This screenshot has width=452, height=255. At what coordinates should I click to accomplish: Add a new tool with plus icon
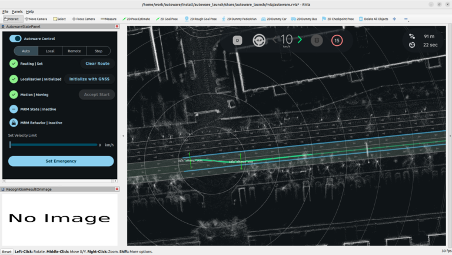tap(394, 19)
